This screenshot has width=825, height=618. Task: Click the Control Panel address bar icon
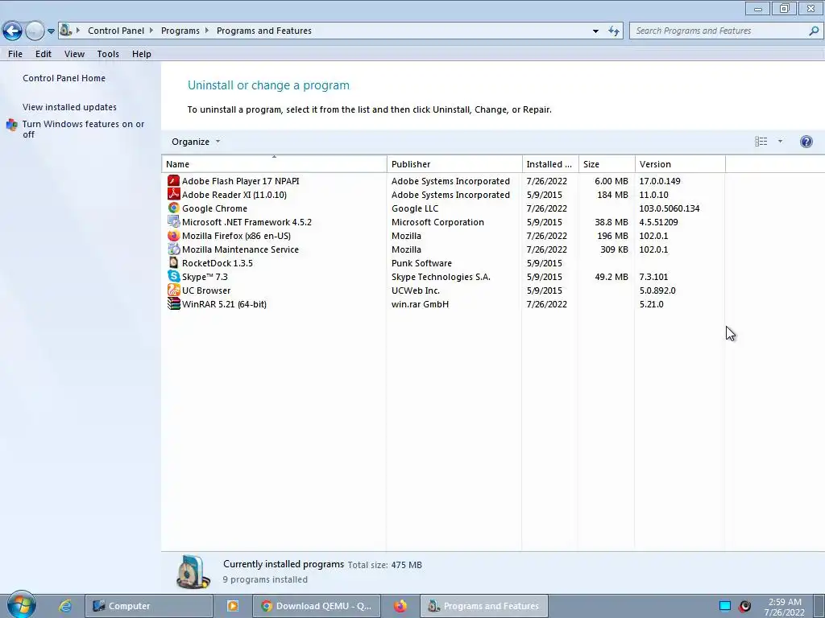[65, 30]
